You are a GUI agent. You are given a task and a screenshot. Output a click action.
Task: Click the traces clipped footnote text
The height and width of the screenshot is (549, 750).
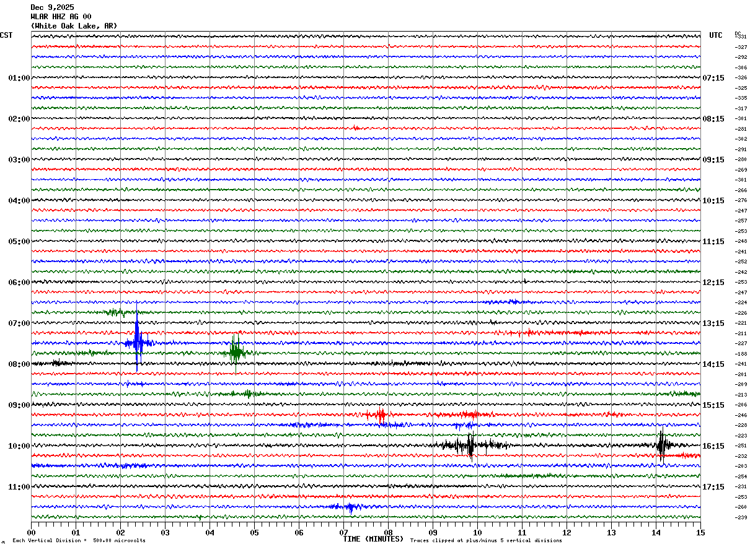pos(486,541)
